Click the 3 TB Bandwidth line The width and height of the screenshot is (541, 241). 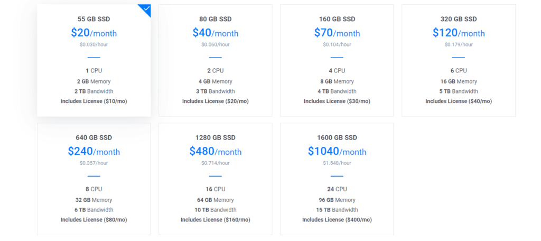(x=216, y=91)
